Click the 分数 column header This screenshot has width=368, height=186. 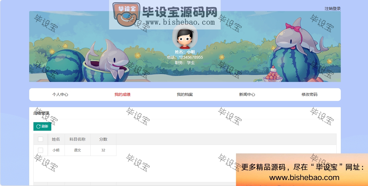(103, 139)
